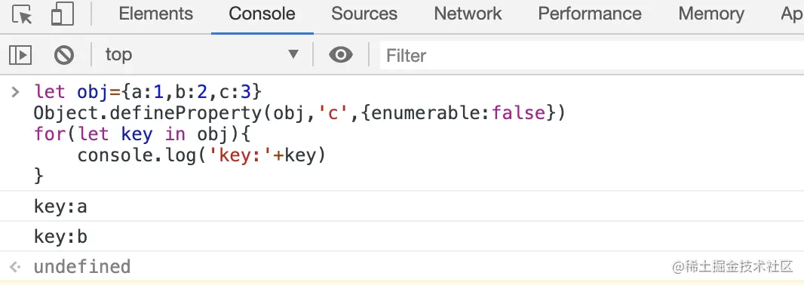This screenshot has width=804, height=285.
Task: Click the Object.defineProperty code line
Action: [299, 113]
